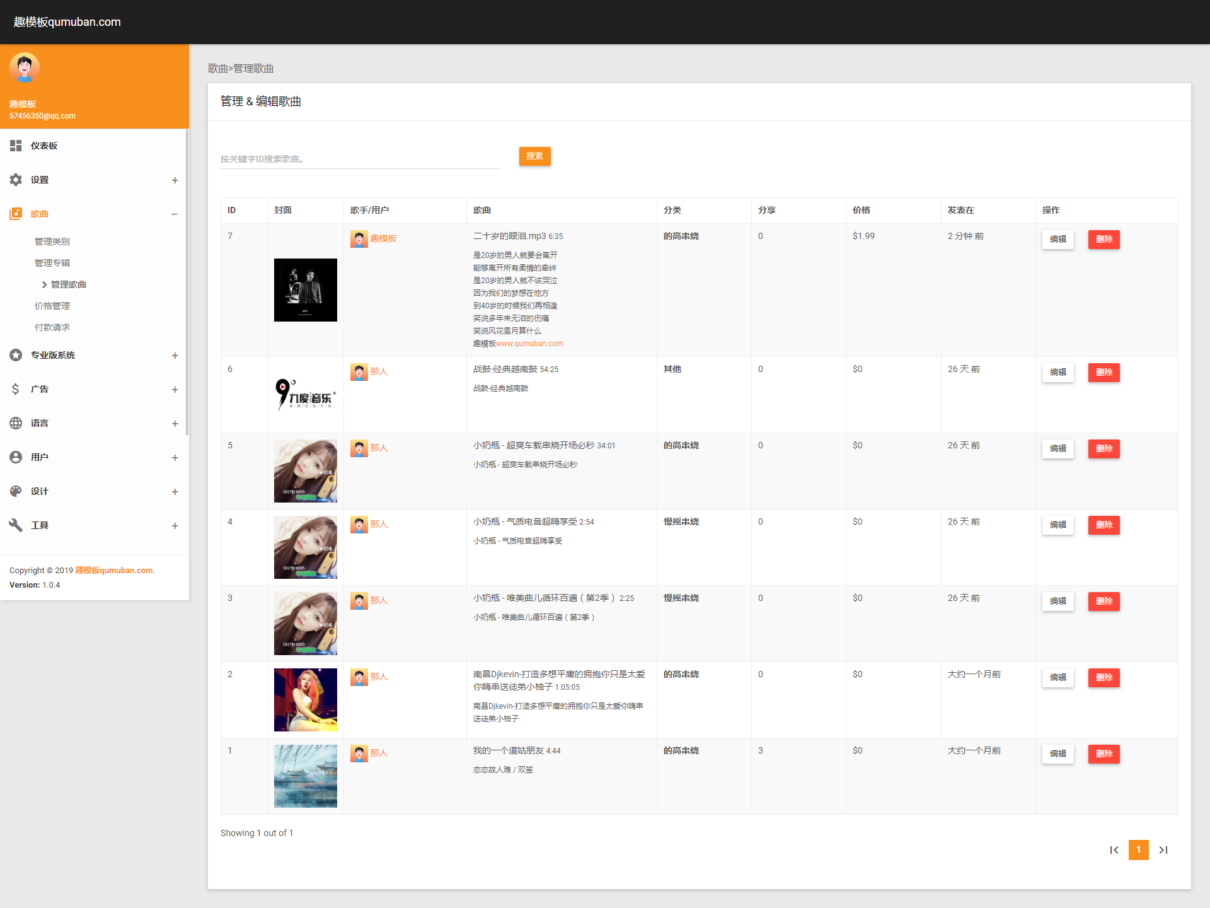Image resolution: width=1210 pixels, height=908 pixels.
Task: Click the orange songs music icon
Action: 16,214
